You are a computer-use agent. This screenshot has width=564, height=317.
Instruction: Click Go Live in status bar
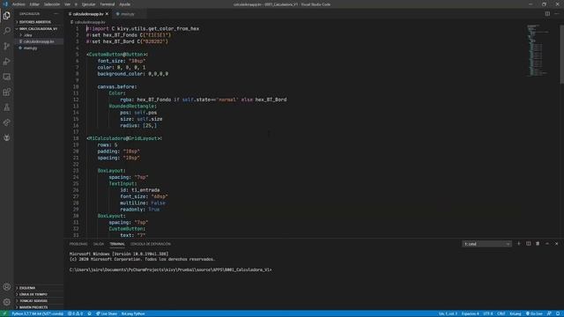click(534, 313)
